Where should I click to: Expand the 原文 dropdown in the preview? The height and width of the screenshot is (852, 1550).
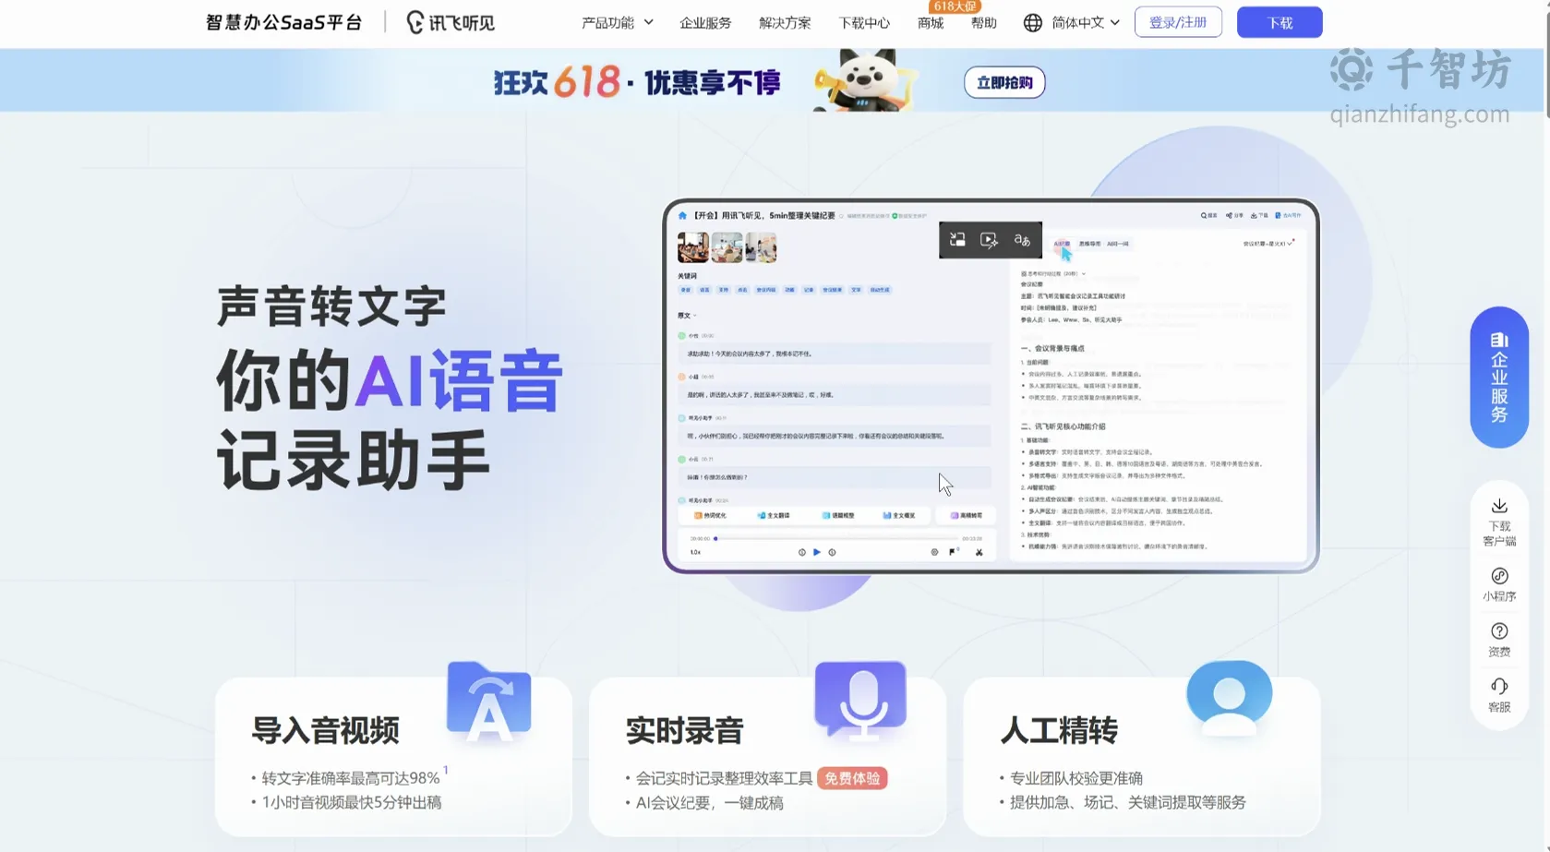click(x=687, y=316)
